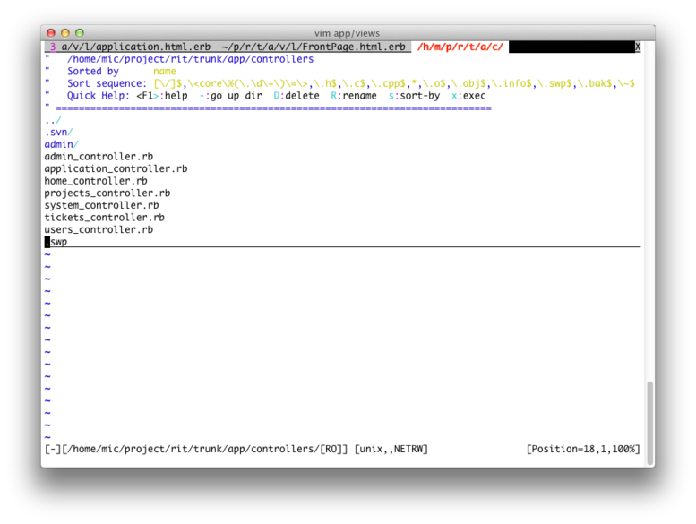This screenshot has width=696, height=524.
Task: Open application_controller.rb file
Action: [x=116, y=168]
